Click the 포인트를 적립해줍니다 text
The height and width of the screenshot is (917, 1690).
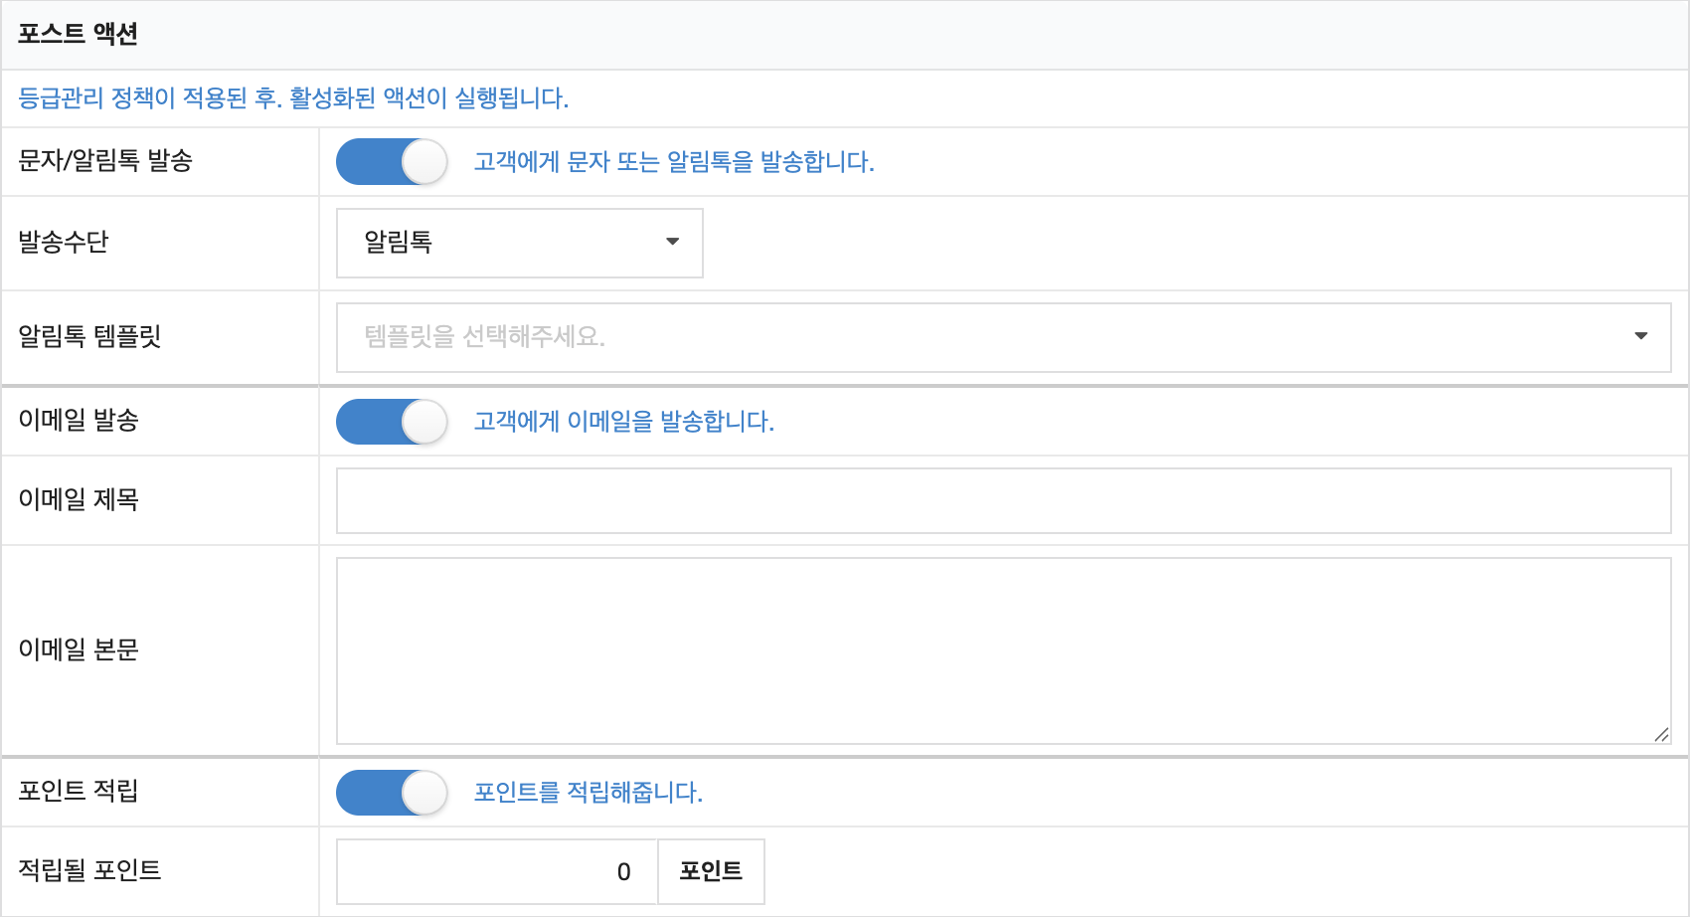588,793
